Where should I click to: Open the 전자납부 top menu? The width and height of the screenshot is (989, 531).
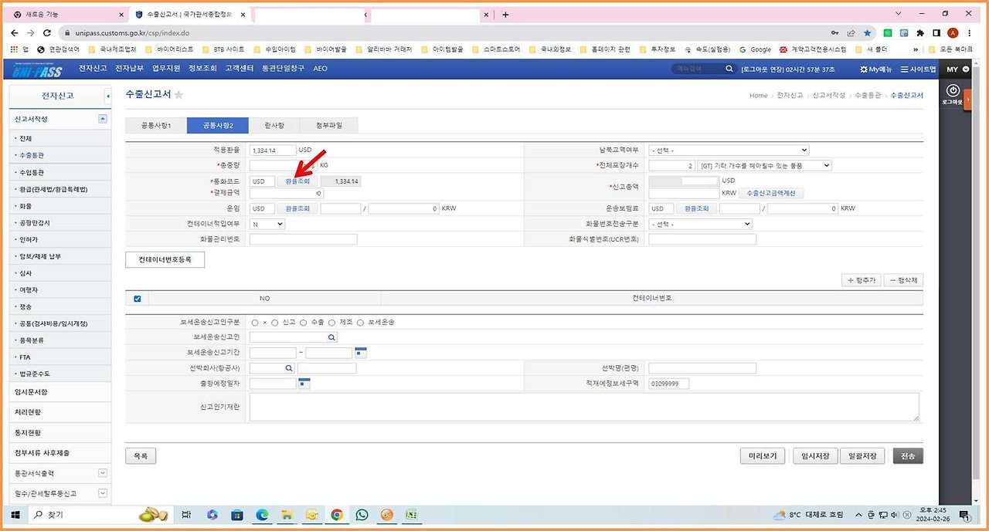click(129, 69)
